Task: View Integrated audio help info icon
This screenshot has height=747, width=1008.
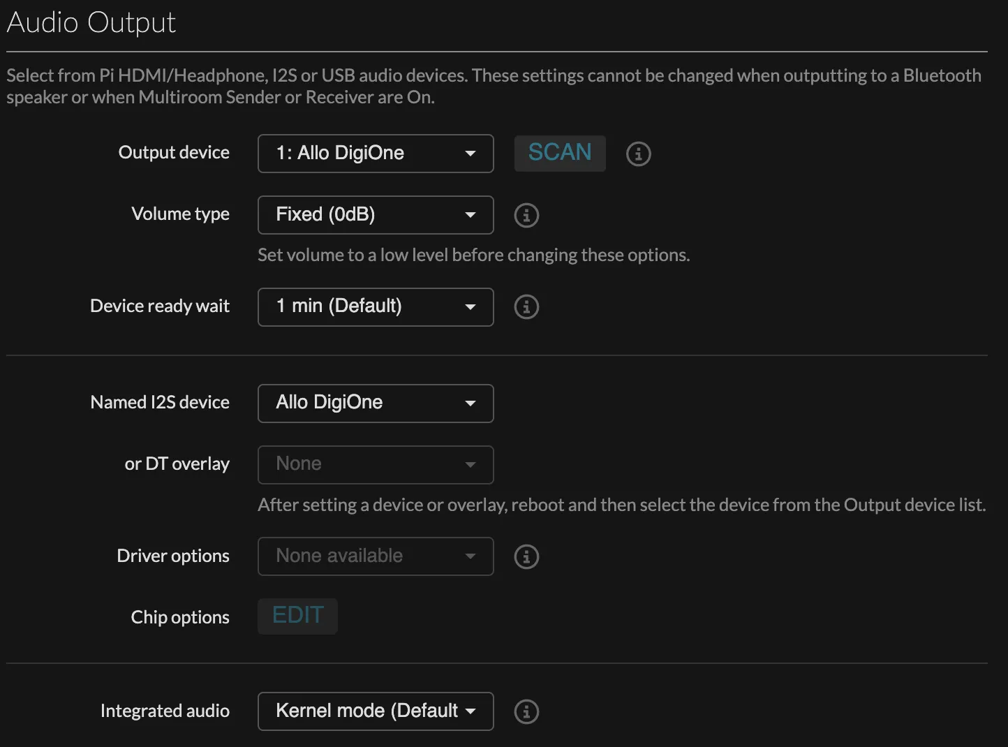Action: pos(526,711)
